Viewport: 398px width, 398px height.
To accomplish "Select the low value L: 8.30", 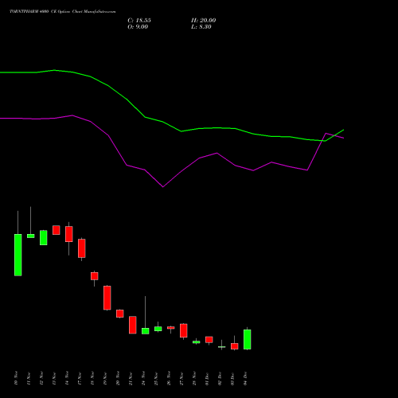I will 201,27.
